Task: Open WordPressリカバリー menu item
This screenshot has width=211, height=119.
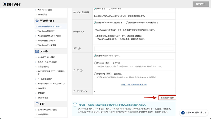Action: [x=46, y=40]
